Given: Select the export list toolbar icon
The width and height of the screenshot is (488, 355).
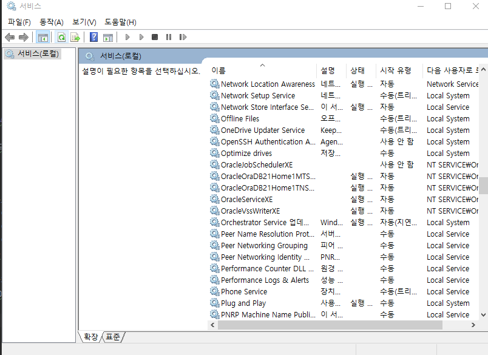Looking at the screenshot, I should point(75,38).
